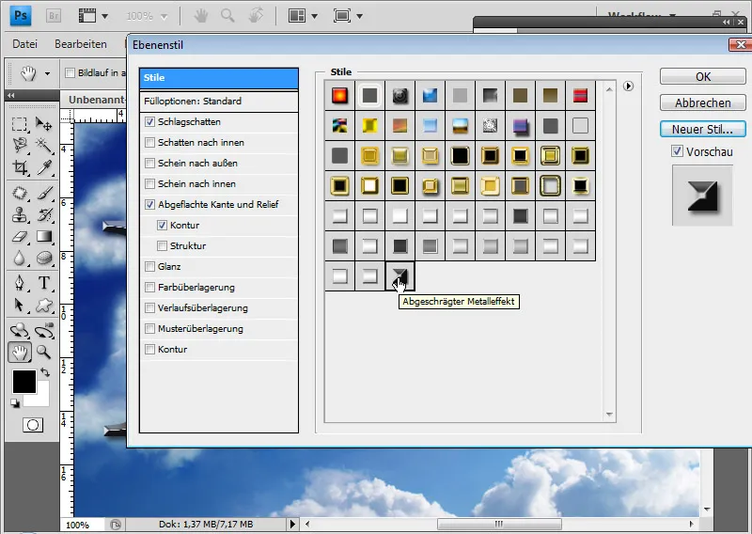752x534 pixels.
Task: Apply the Abgeschrägter Metalleffekt style thumbnail
Action: click(399, 275)
